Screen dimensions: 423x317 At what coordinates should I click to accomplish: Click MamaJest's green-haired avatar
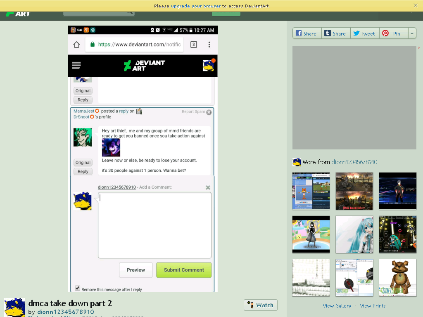[83, 137]
